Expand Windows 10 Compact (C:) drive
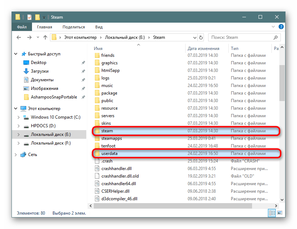 [18, 117]
